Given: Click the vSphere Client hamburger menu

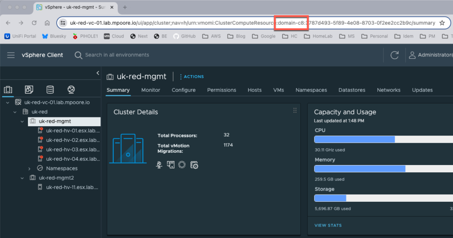Looking at the screenshot, I should [11, 55].
